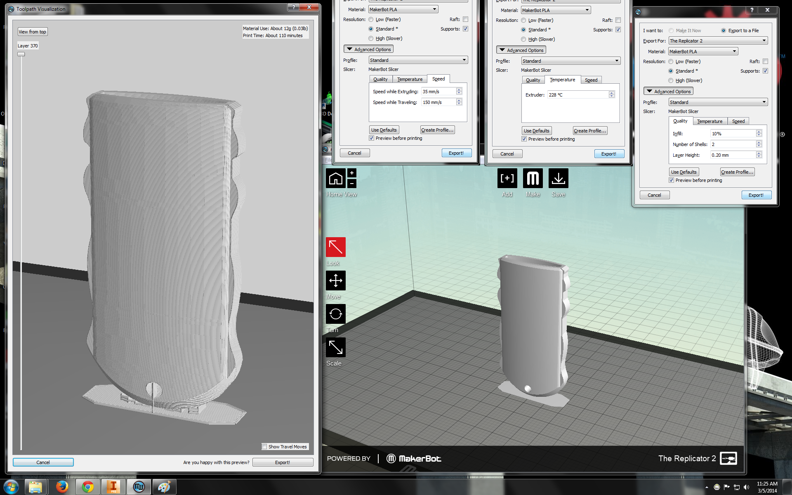Viewport: 792px width, 495px height.
Task: Open Material dropdown in right dialog
Action: click(x=703, y=52)
